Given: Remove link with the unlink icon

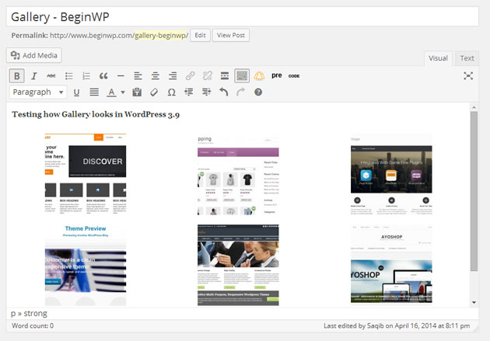Looking at the screenshot, I should point(207,76).
